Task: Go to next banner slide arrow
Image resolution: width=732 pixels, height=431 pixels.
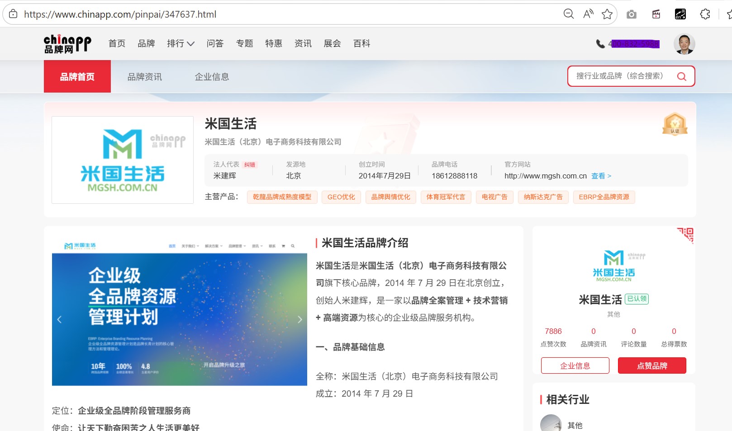Action: pos(299,319)
